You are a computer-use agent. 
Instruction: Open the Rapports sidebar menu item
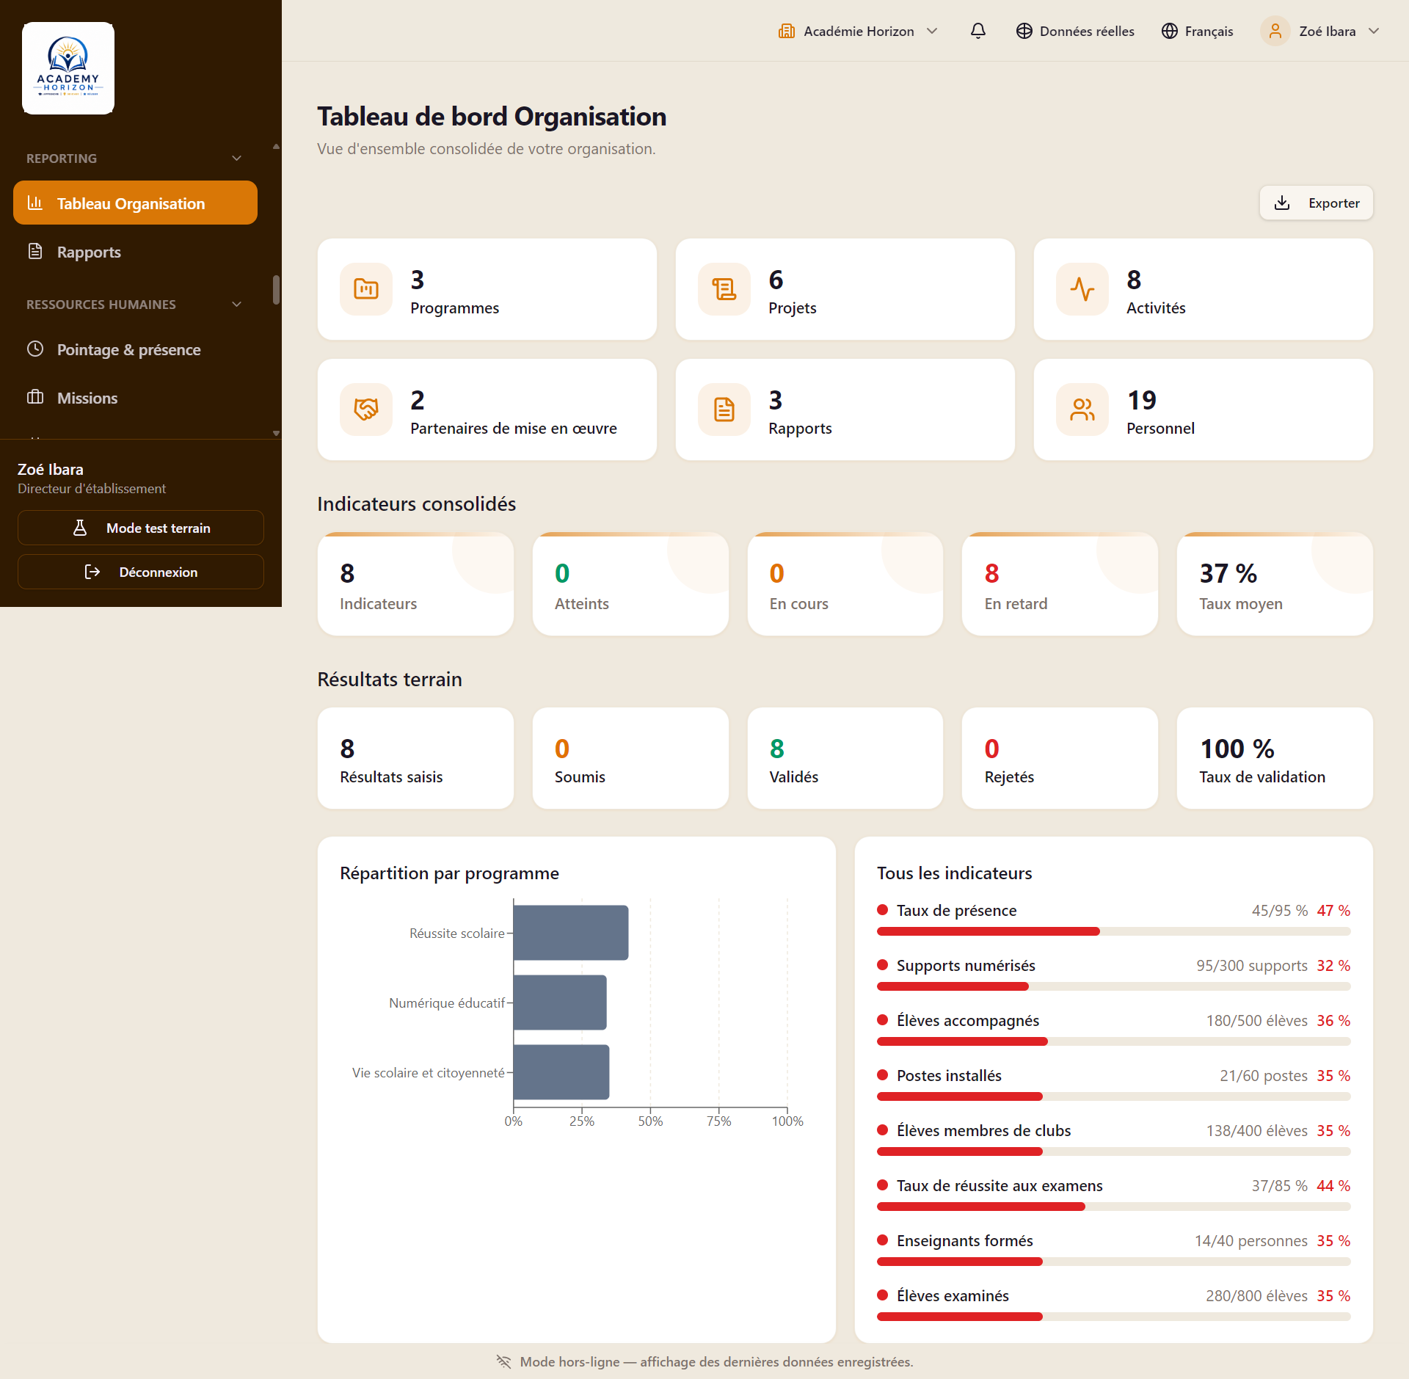point(135,252)
